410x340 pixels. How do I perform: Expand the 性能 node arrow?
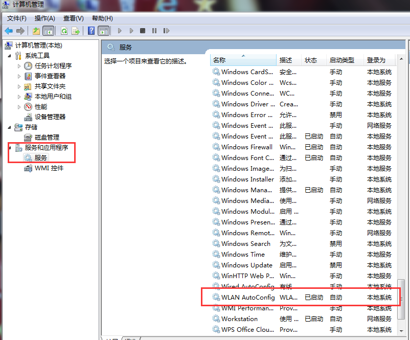coord(19,107)
